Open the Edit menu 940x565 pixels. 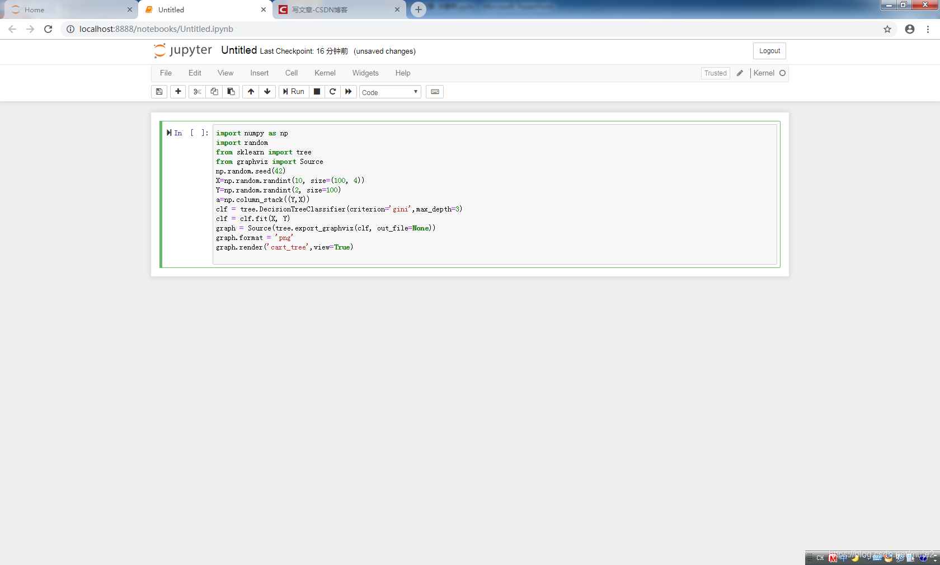pyautogui.click(x=195, y=73)
